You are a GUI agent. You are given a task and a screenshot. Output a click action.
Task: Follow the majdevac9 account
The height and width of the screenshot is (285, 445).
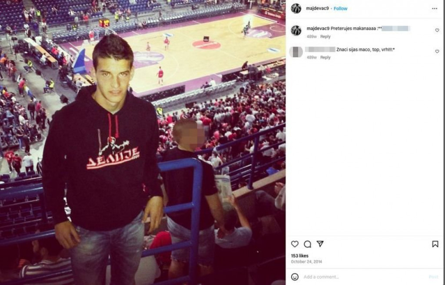coord(340,9)
